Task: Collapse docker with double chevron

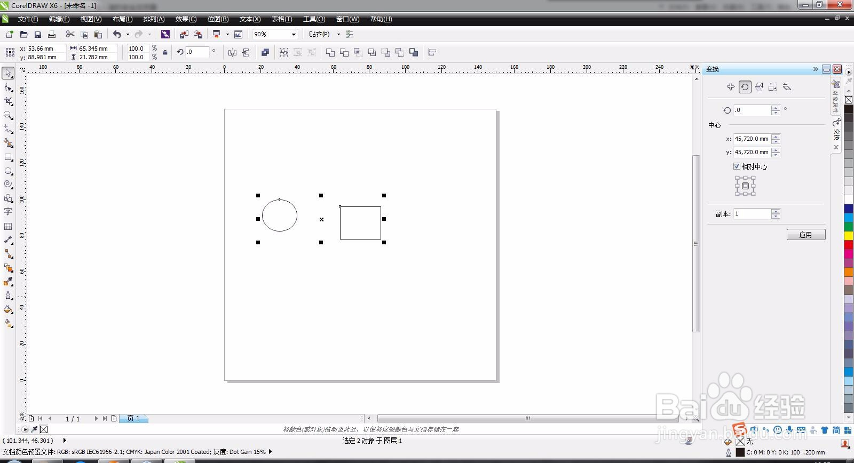Action: point(816,69)
